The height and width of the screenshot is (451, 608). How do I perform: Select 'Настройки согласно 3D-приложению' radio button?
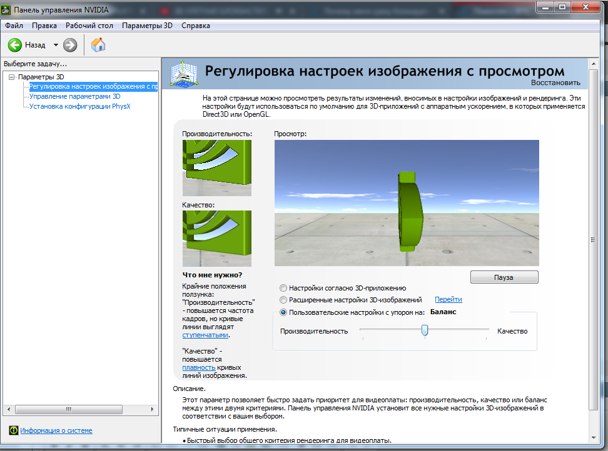(x=283, y=288)
